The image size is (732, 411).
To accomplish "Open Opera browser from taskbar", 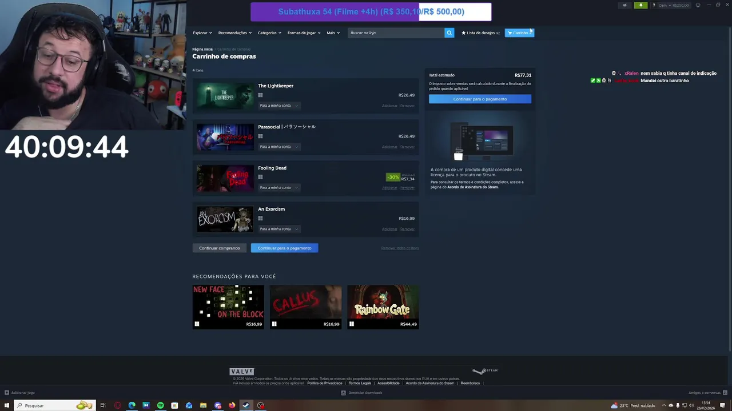I will coord(117,405).
